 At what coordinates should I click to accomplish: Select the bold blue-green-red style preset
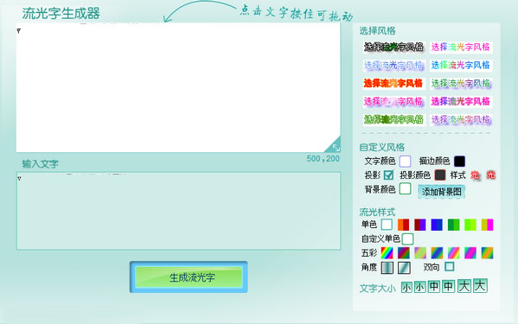point(461,66)
